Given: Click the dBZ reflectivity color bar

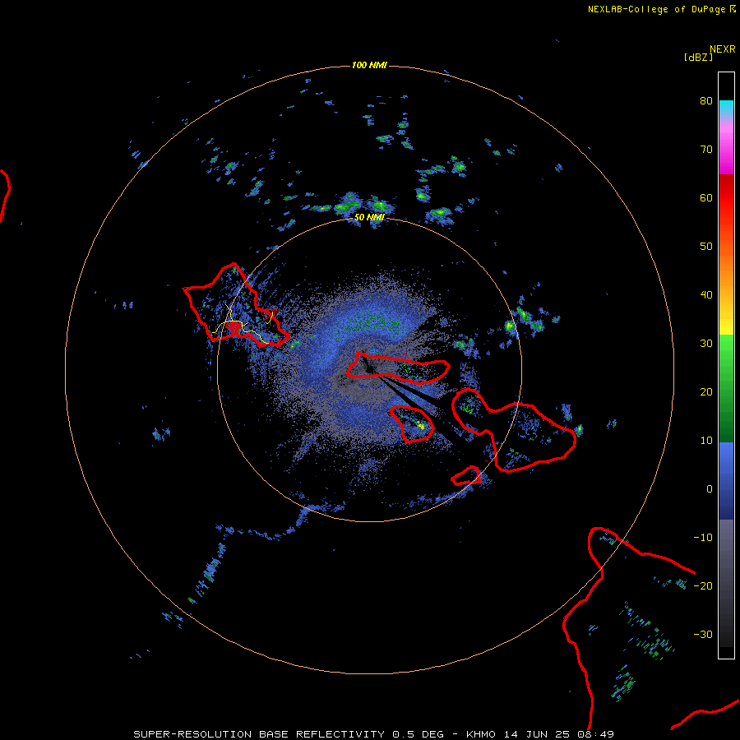Looking at the screenshot, I should [726, 365].
